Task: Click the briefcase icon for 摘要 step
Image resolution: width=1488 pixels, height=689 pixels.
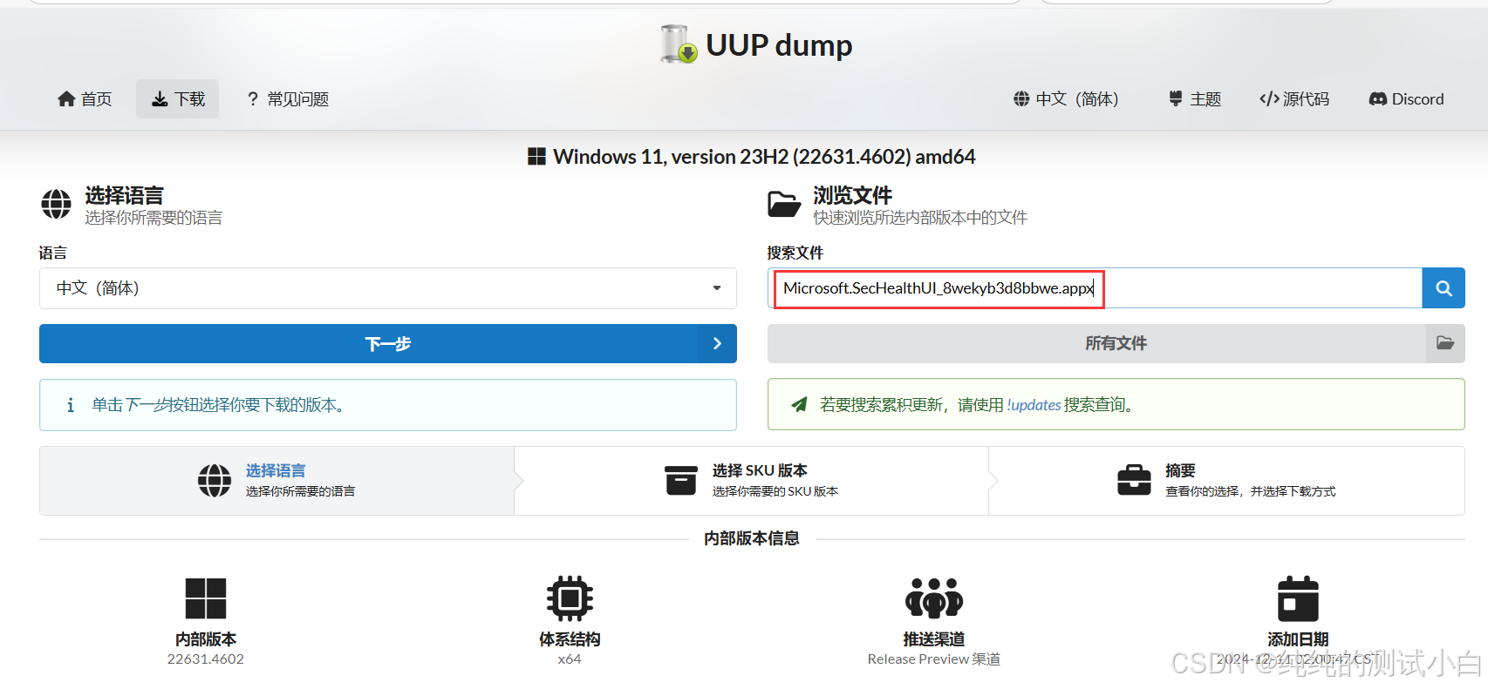Action: tap(1134, 481)
